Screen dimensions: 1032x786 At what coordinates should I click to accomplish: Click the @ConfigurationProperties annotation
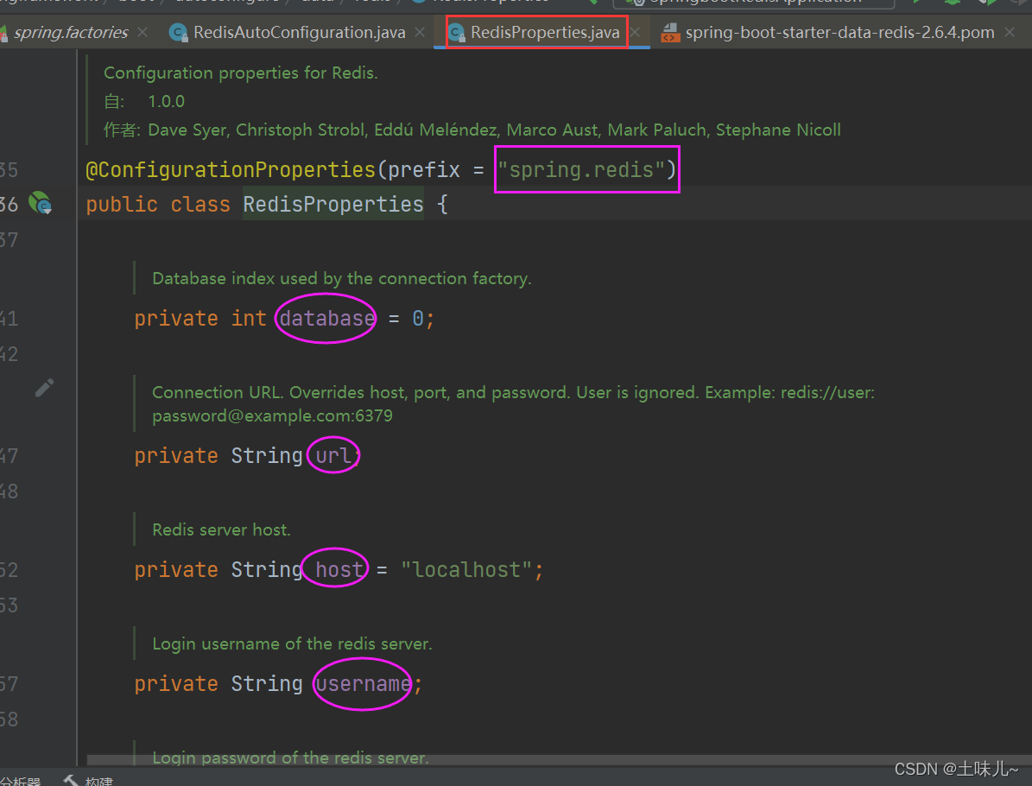[231, 170]
